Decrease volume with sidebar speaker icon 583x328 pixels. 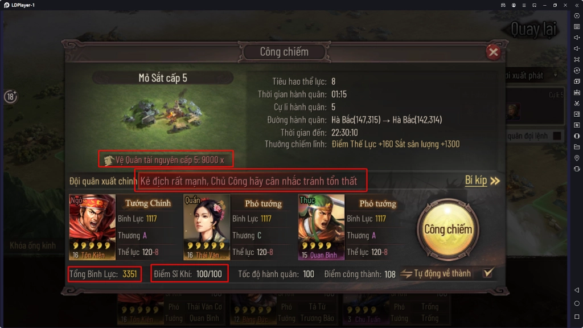click(577, 48)
